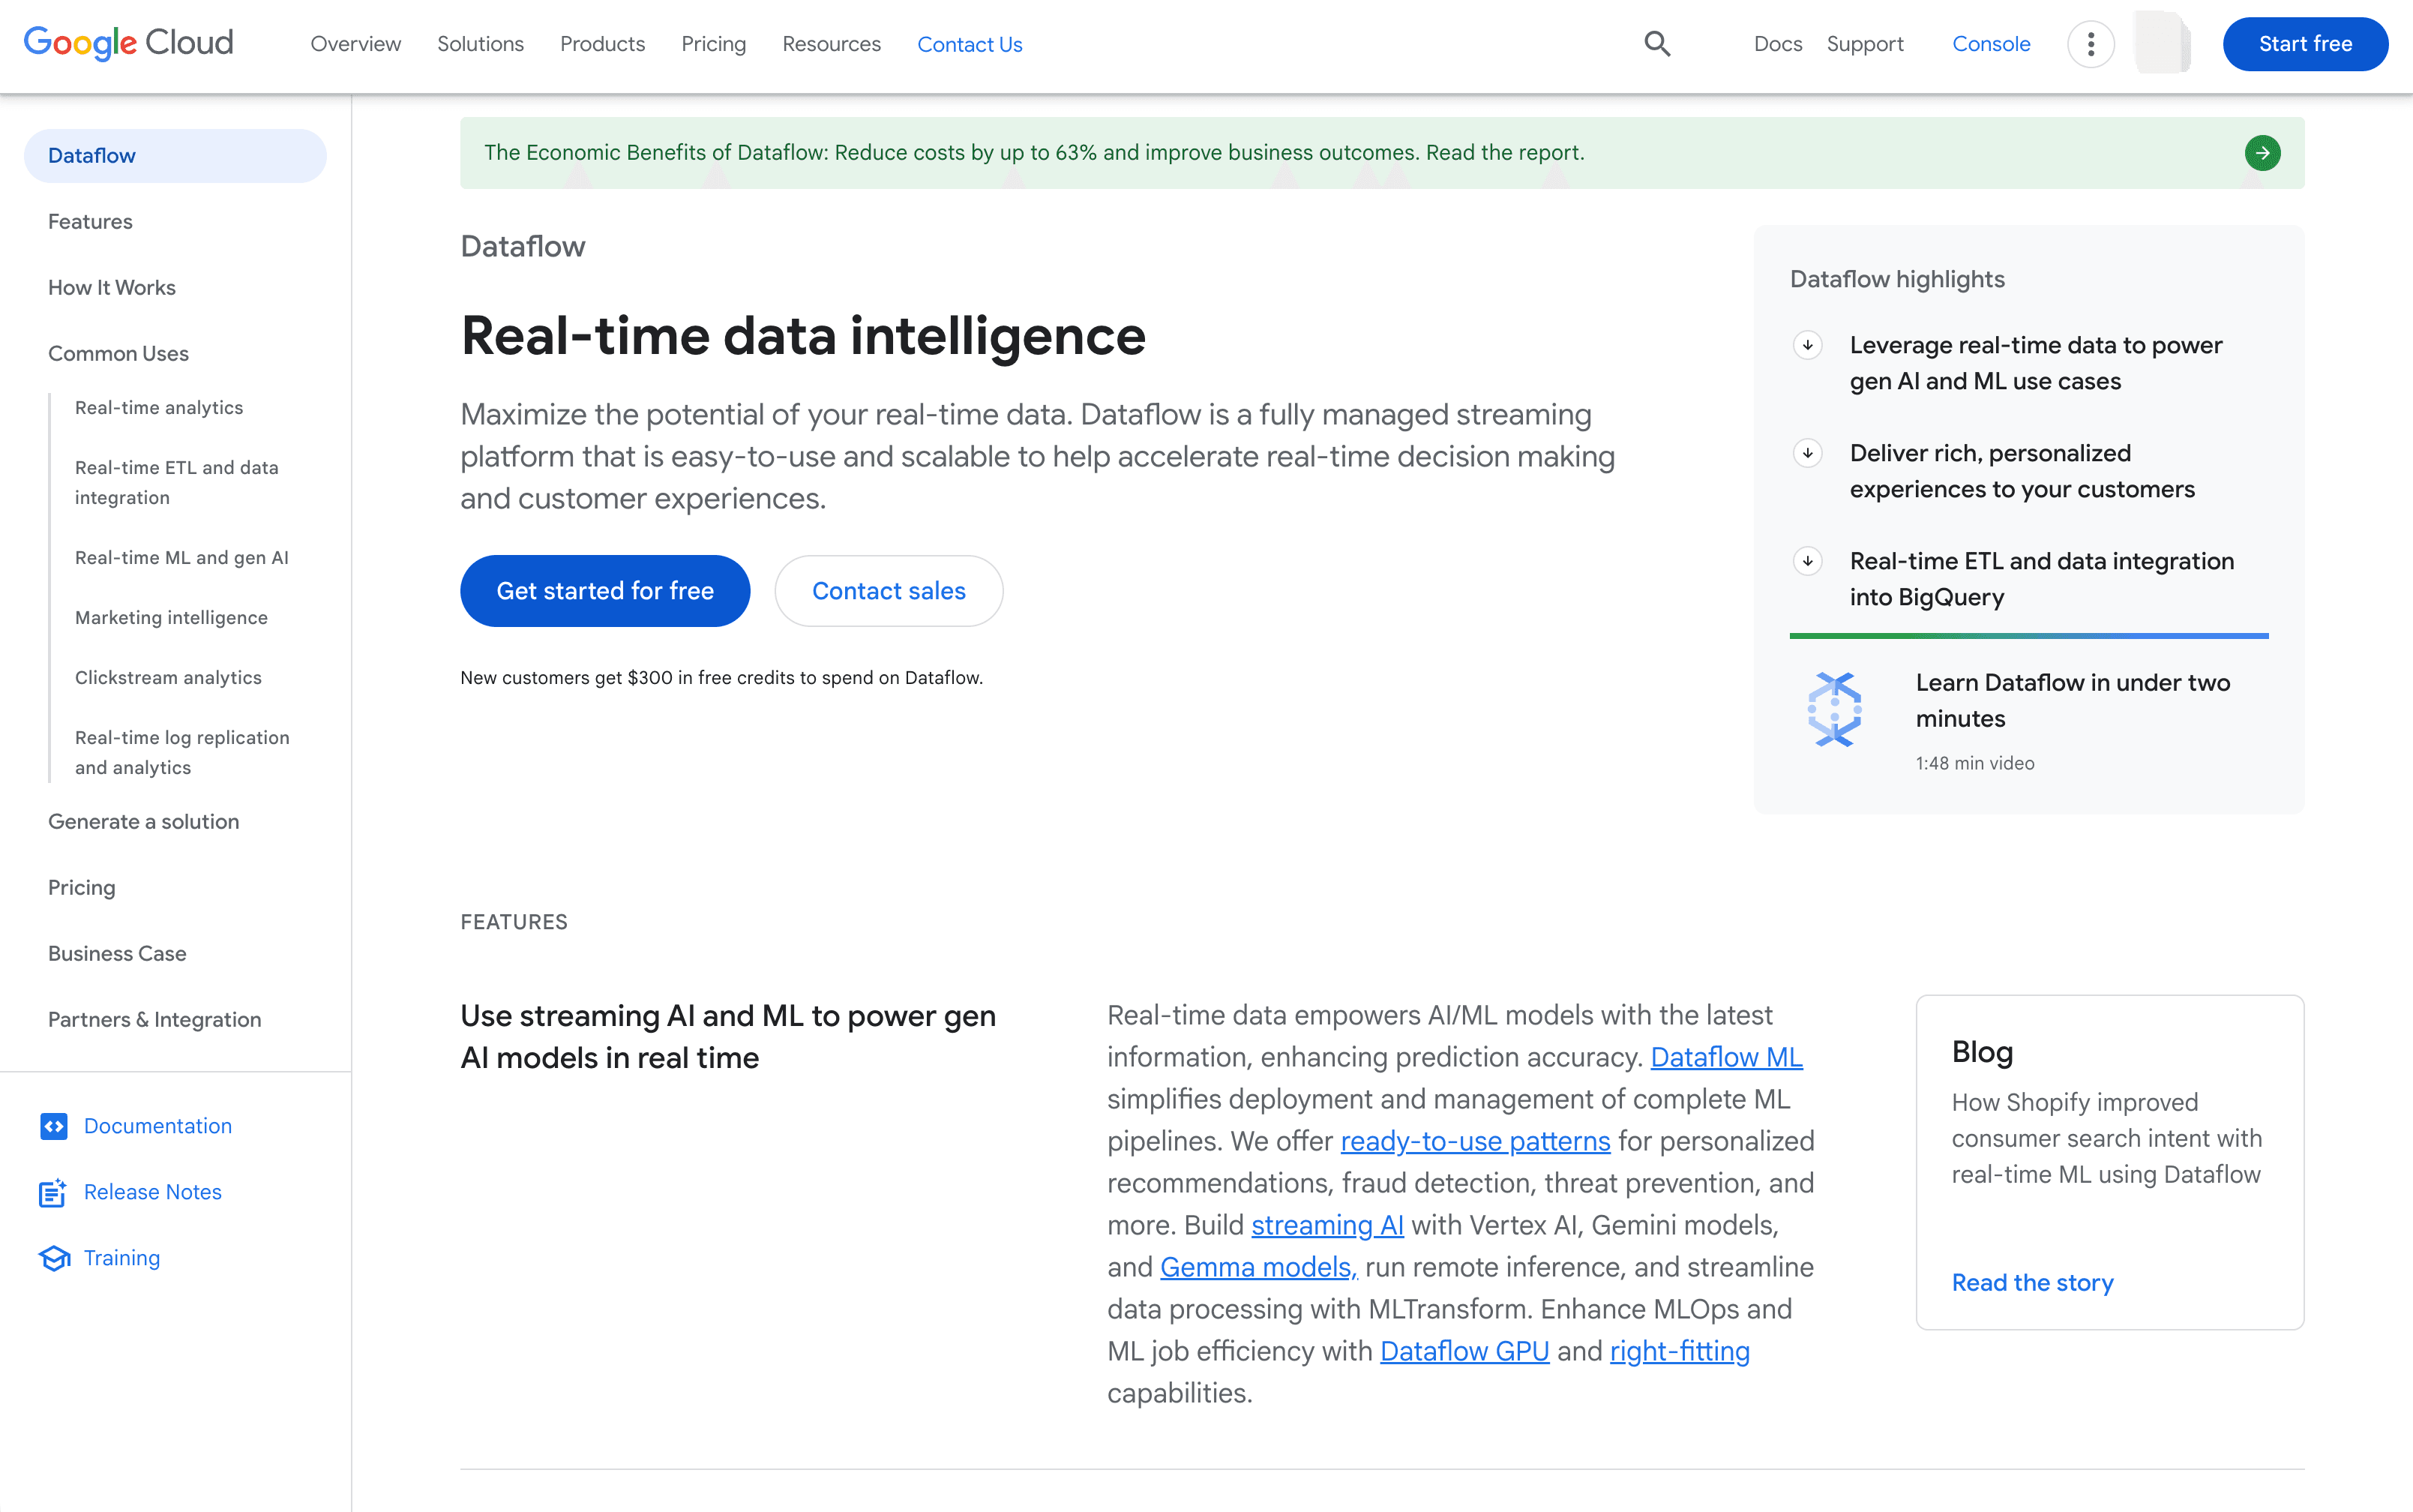Open Clickstream analytics sidebar item
Viewport: 2413px width, 1512px height.
click(168, 678)
